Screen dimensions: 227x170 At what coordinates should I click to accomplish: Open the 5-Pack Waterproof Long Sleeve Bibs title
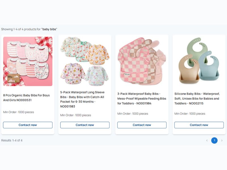[x=83, y=99]
